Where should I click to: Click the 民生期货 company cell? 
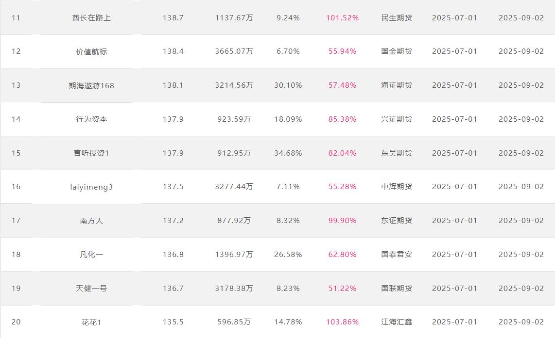(x=397, y=17)
